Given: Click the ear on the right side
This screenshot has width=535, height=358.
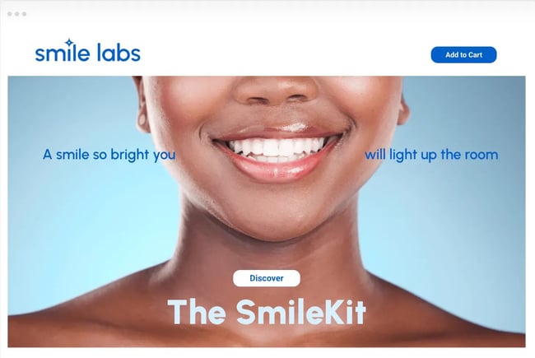Looking at the screenshot, I should click(x=403, y=109).
